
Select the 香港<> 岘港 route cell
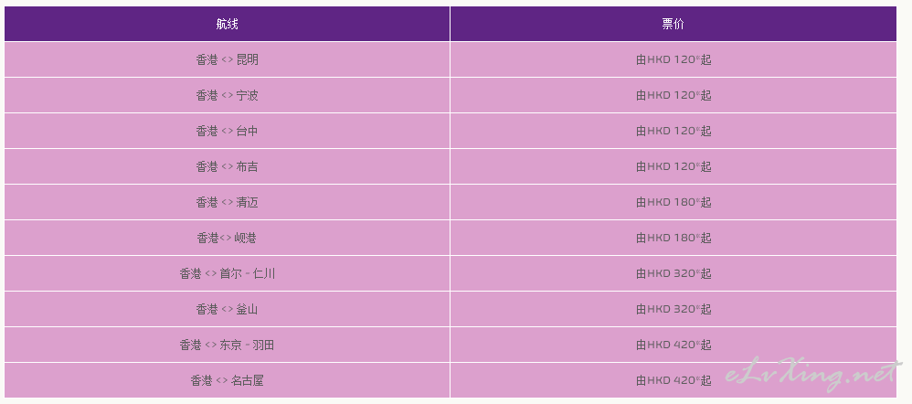(227, 238)
